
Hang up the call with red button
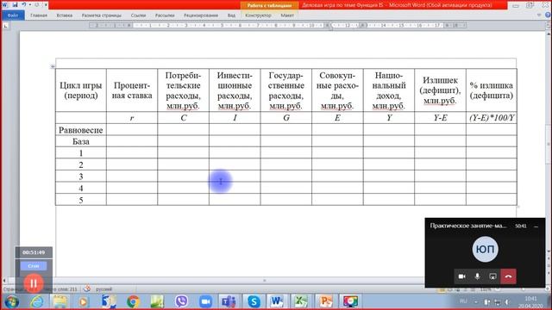coord(508,276)
